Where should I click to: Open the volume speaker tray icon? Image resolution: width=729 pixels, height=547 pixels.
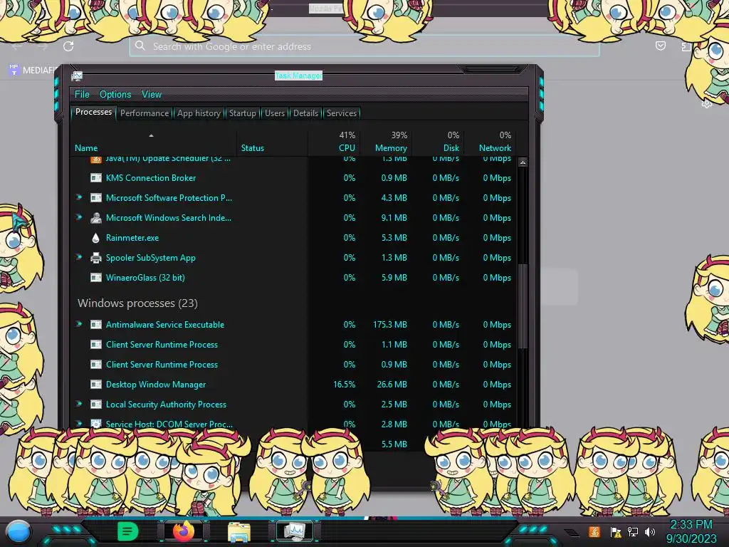click(649, 532)
